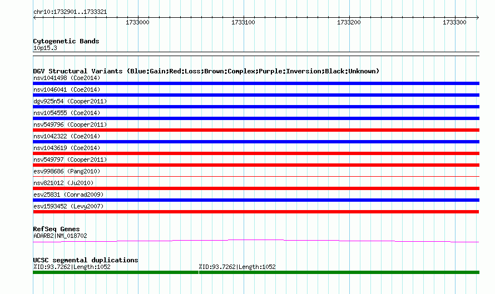The width and height of the screenshot is (495, 294).
Task: Click the chr10:1732901..1733321 coordinate label
Action: point(70,12)
